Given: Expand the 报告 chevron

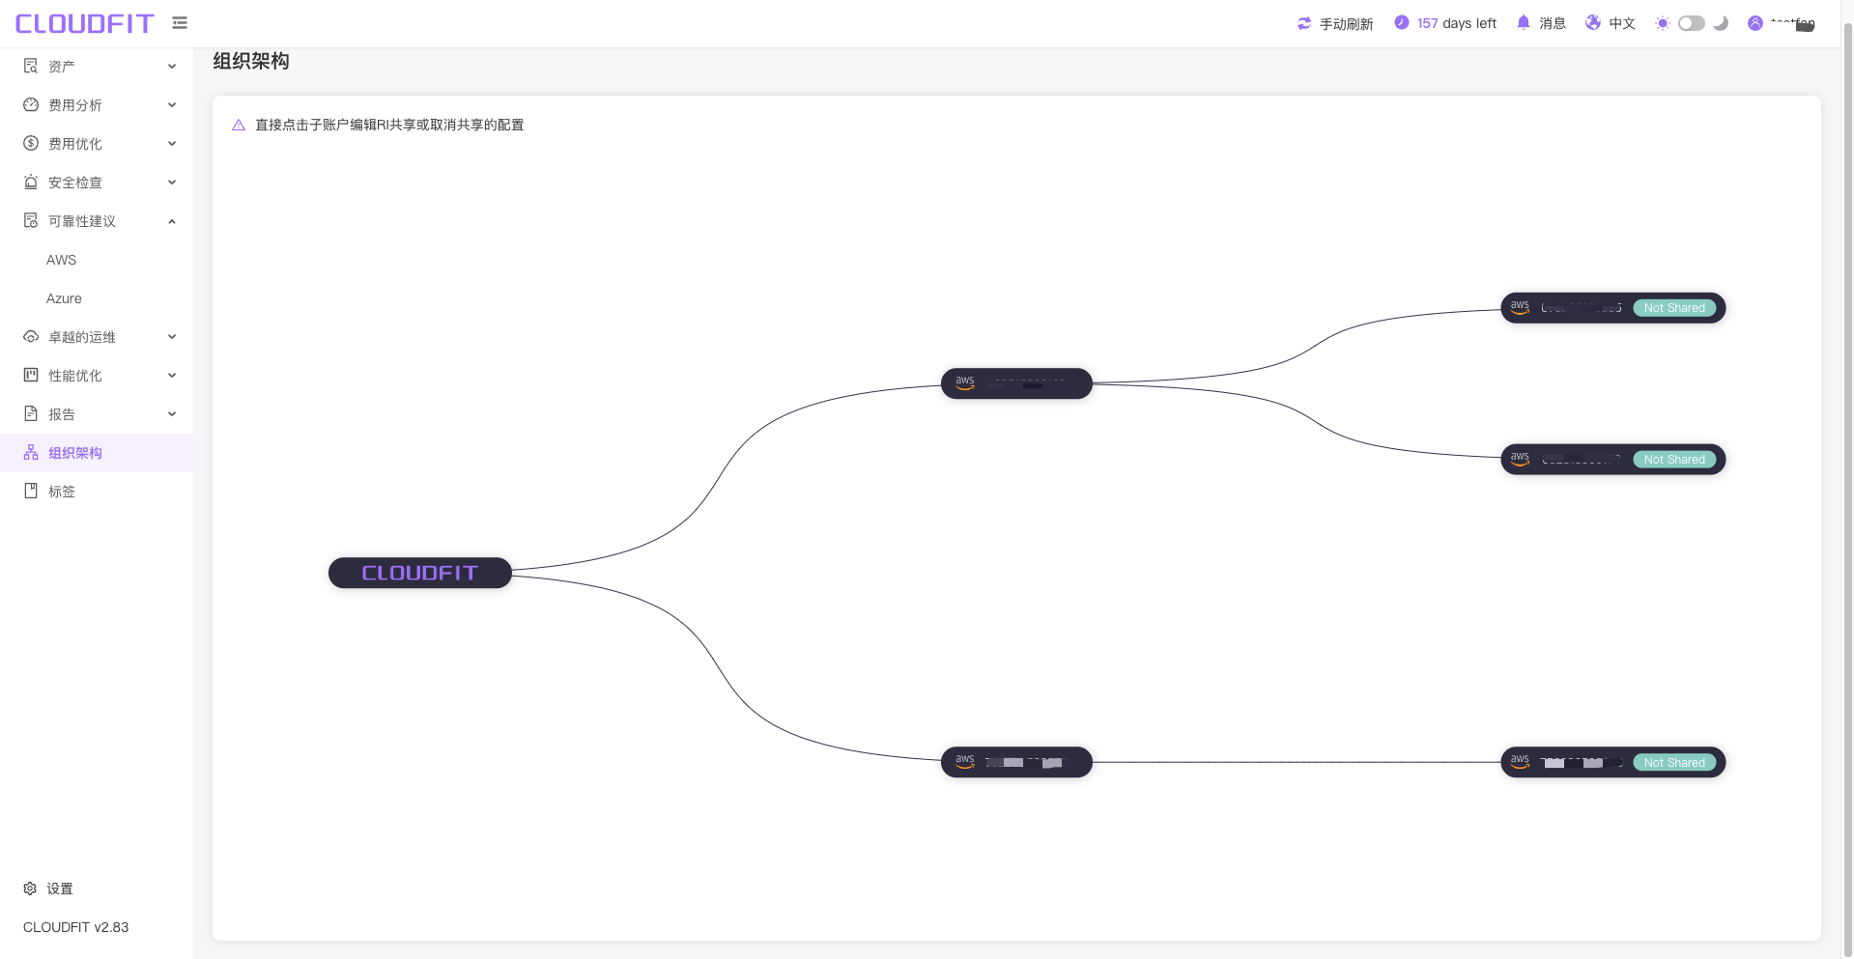Looking at the screenshot, I should 172,414.
